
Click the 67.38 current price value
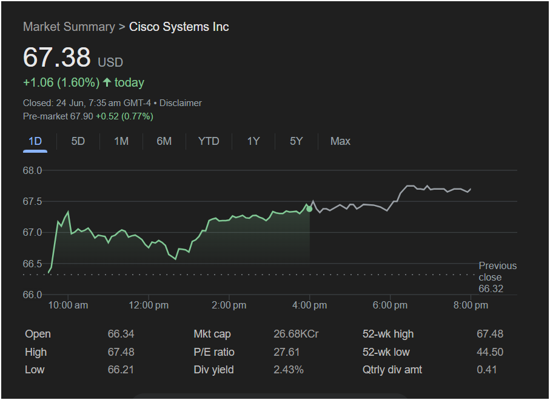coord(56,58)
